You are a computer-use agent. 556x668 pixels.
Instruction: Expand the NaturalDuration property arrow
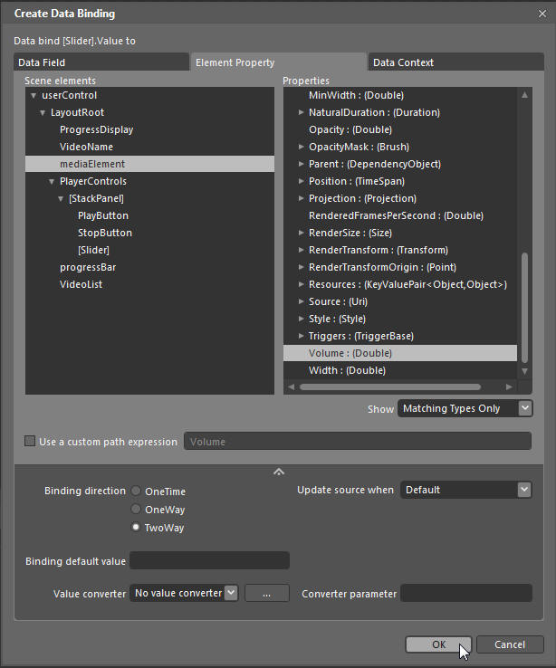coord(302,112)
